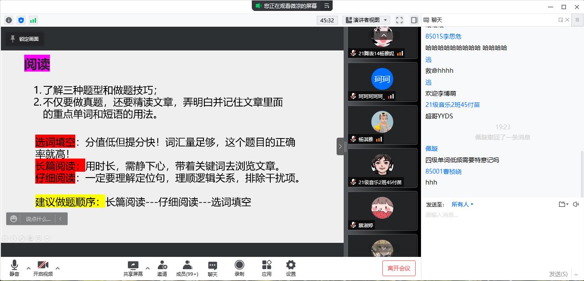Open the 演讲者视图 view dropdown

[366, 20]
